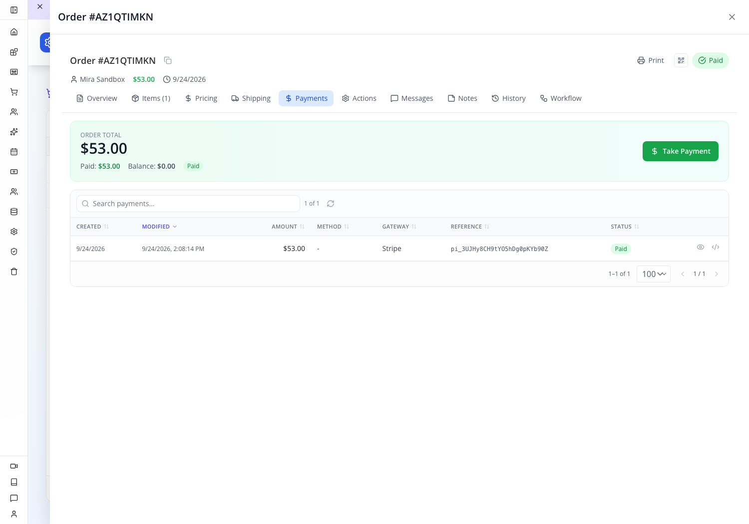This screenshot has width=749, height=524.
Task: Go to the next payments page
Action: coord(717,274)
